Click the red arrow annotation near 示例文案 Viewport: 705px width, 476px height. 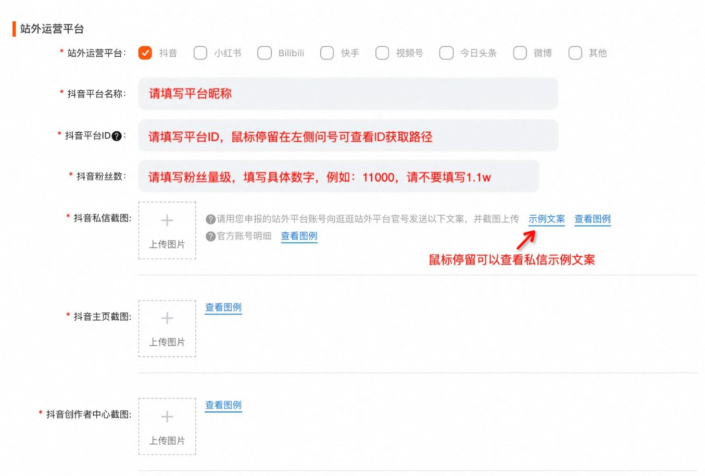point(526,240)
